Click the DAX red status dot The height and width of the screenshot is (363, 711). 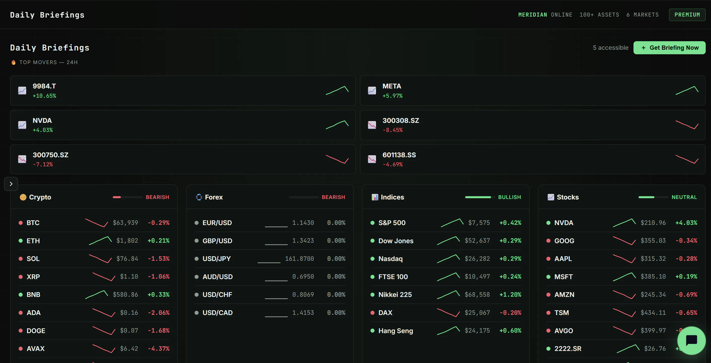372,313
